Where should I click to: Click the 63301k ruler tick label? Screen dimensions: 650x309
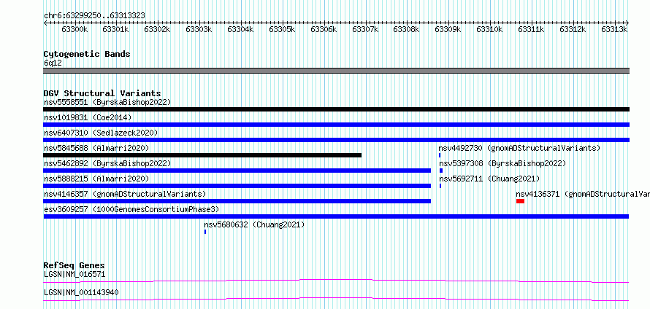(116, 29)
